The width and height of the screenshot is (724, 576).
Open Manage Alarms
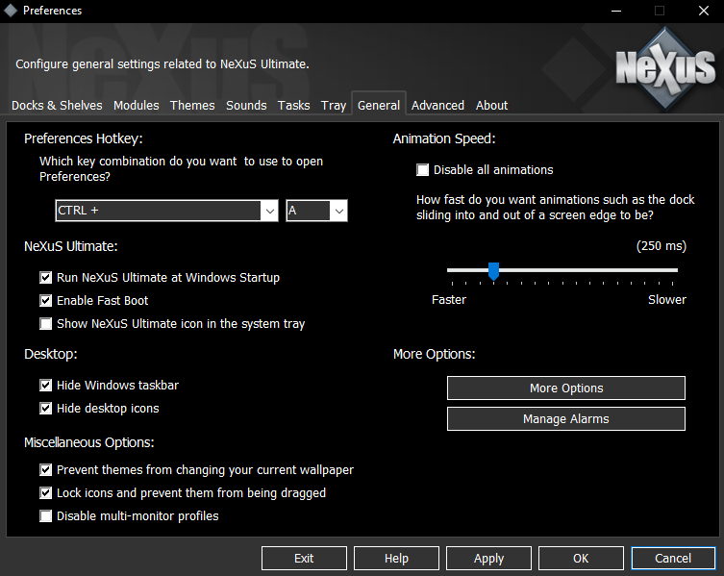565,419
